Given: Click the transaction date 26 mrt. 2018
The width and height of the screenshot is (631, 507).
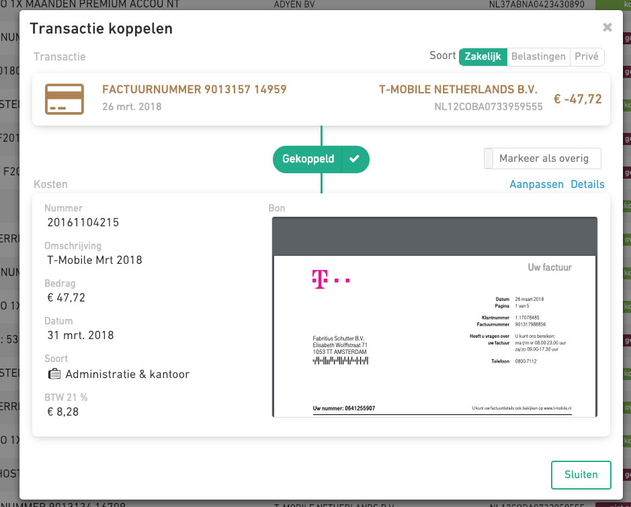Looking at the screenshot, I should 132,107.
